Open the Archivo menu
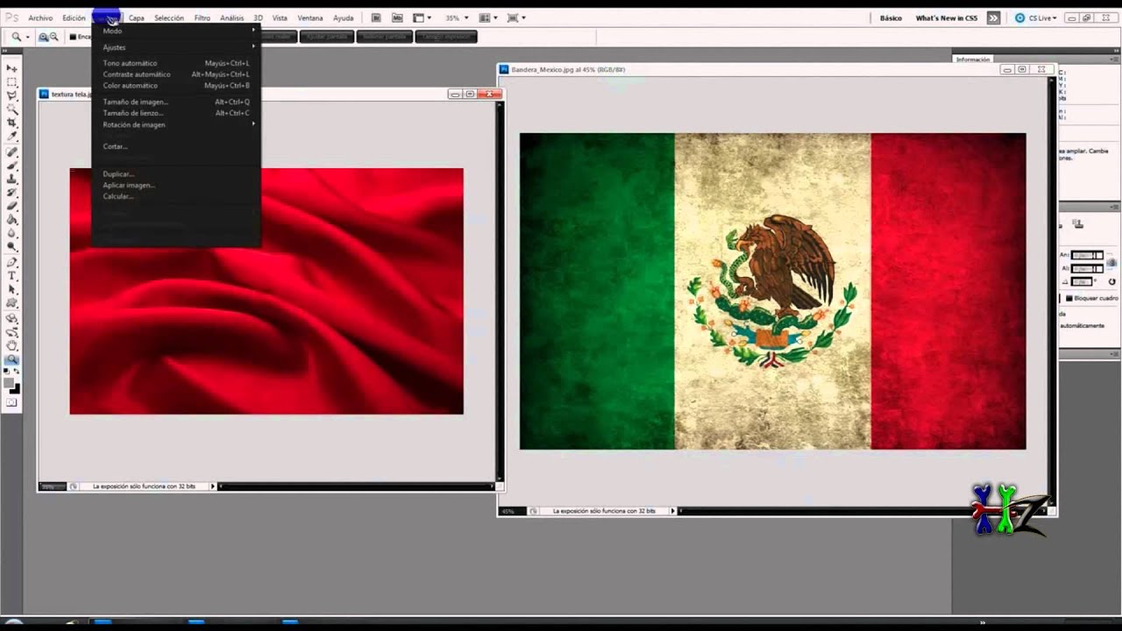The height and width of the screenshot is (631, 1122). 40,18
